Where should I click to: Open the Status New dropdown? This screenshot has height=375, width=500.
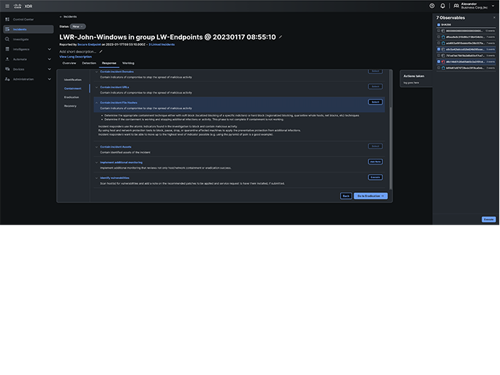point(77,26)
